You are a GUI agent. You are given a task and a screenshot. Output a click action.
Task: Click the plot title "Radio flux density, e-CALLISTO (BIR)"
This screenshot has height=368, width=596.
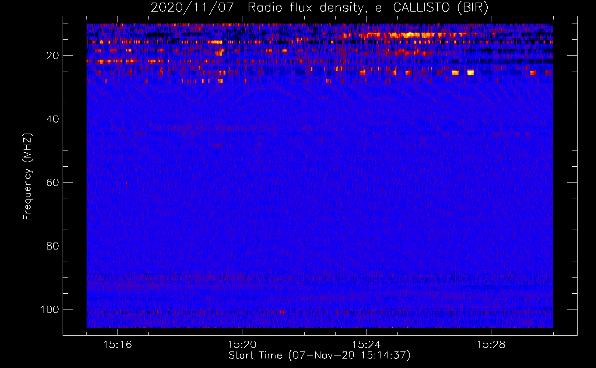pos(368,8)
